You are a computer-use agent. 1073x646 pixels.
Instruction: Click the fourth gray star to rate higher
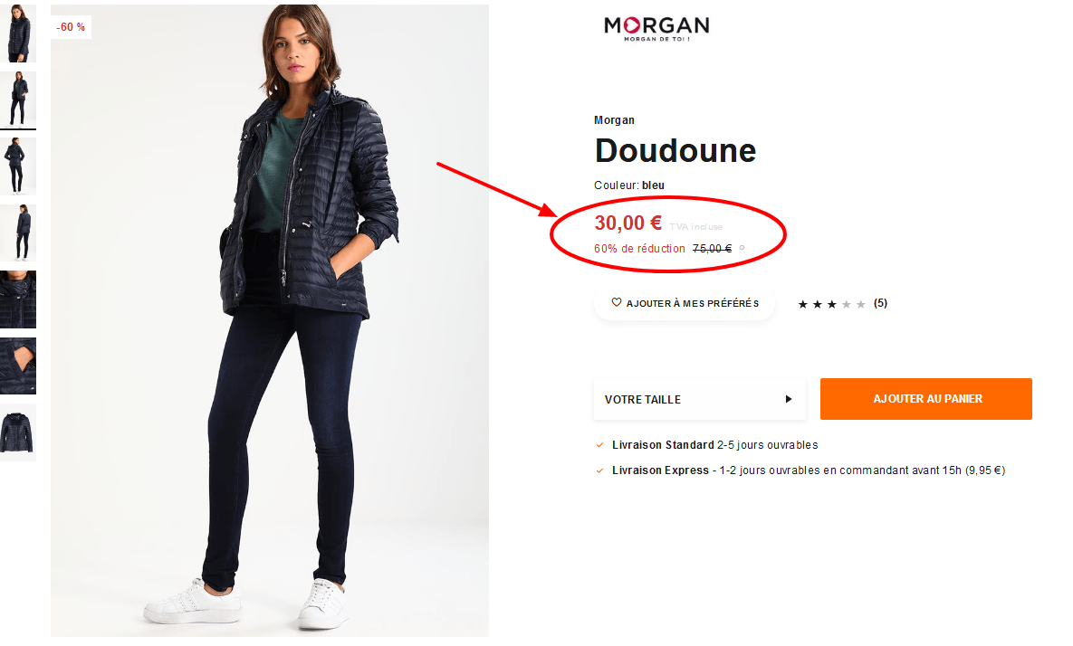[846, 304]
